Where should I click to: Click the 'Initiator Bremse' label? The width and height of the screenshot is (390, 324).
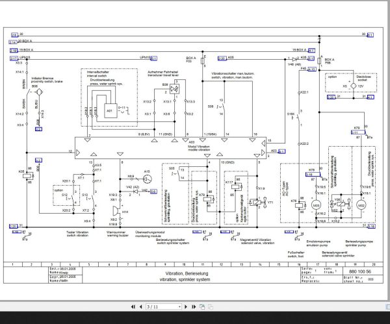point(42,78)
